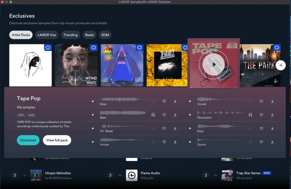This screenshot has height=189, width=291.
Task: Download the Vocals sample above Percussion
Action: click(272, 101)
